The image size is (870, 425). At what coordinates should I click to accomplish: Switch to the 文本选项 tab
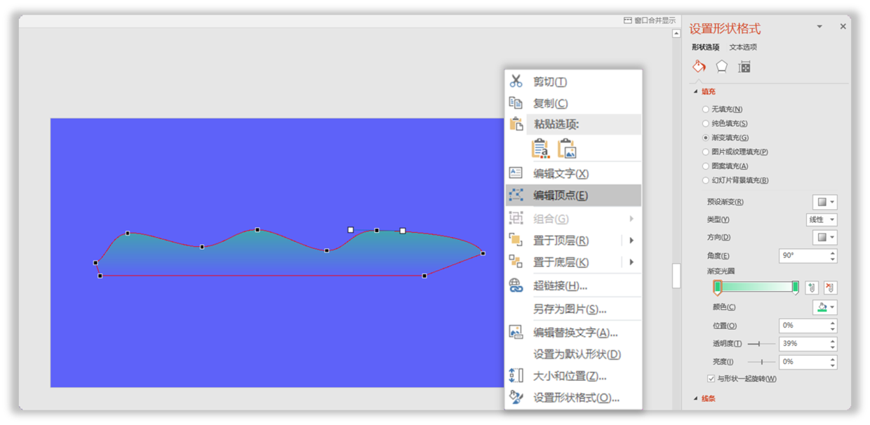[743, 47]
